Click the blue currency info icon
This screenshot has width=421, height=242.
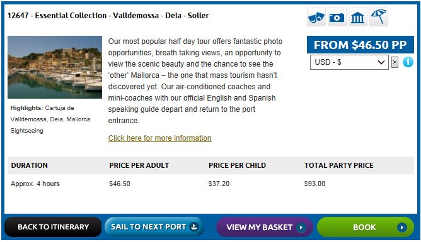[x=408, y=62]
